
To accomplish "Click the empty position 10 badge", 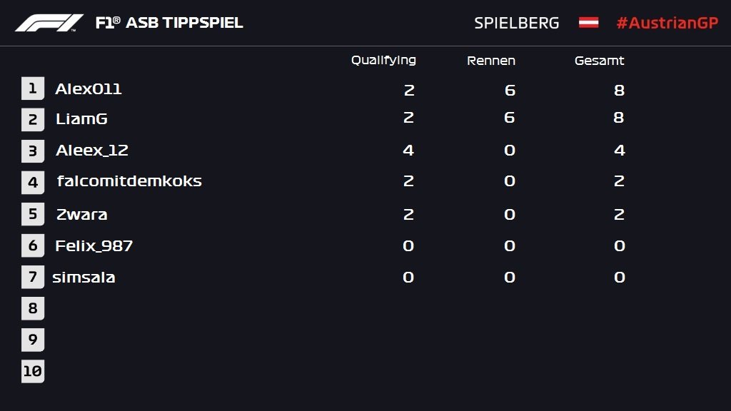I will coord(33,371).
